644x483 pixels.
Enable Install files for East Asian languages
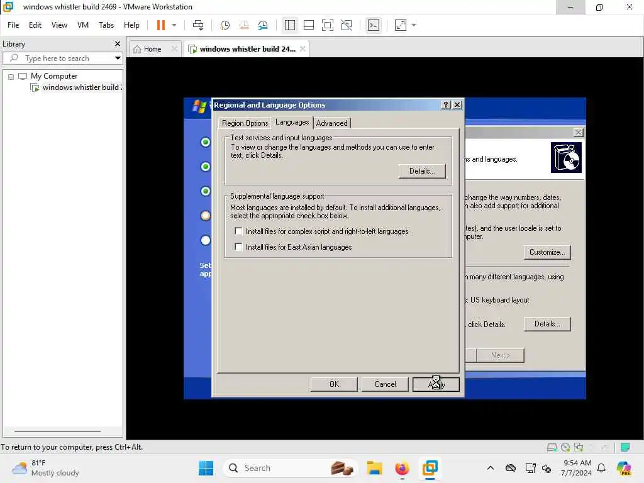238,247
